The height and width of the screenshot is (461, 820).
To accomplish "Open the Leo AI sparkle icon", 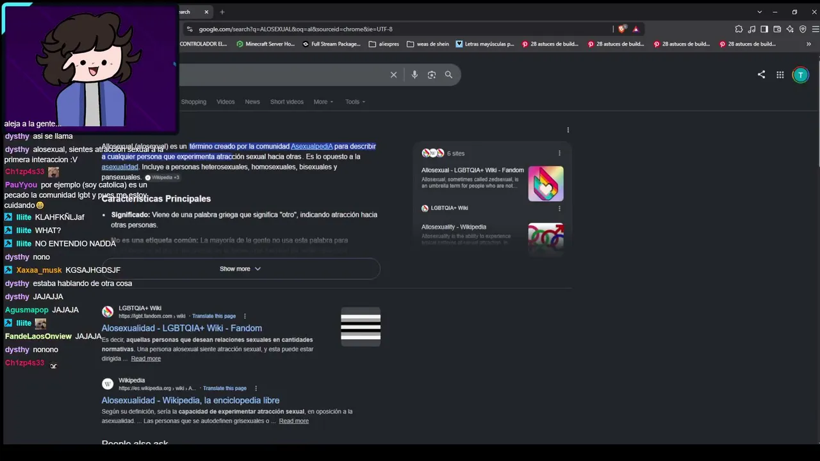I will (x=790, y=29).
